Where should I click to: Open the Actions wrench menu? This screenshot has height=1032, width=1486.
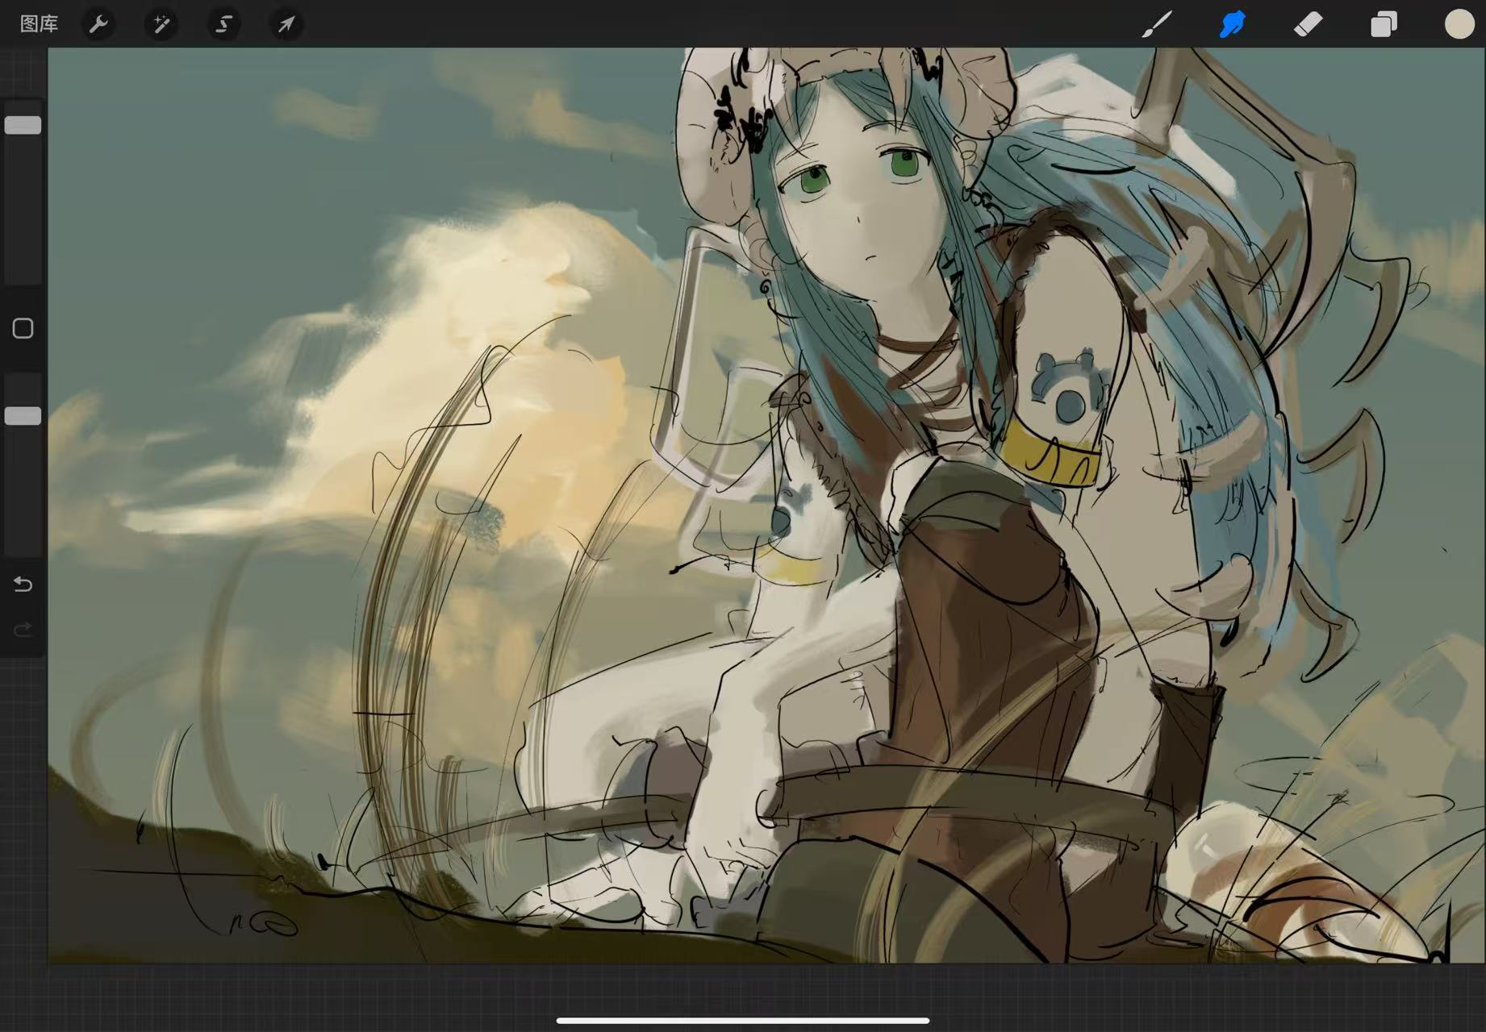pyautogui.click(x=98, y=24)
